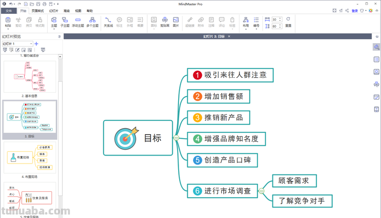381x218 pixels.
Task: Open the task checkbox panel on right sidebar
Action: point(377,97)
